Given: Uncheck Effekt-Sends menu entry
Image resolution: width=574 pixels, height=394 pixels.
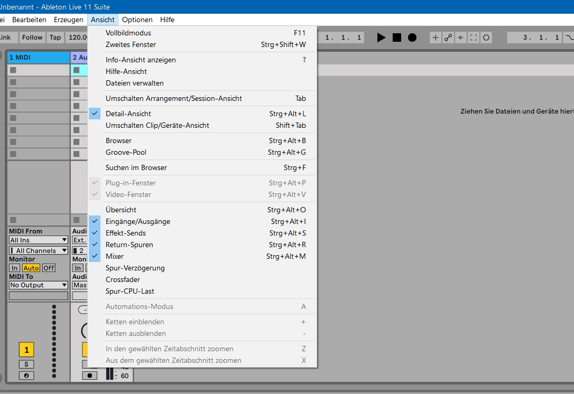Looking at the screenshot, I should (x=202, y=233).
